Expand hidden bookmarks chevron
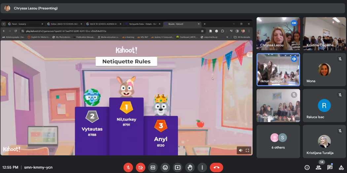347x173 pixels. click(x=227, y=37)
